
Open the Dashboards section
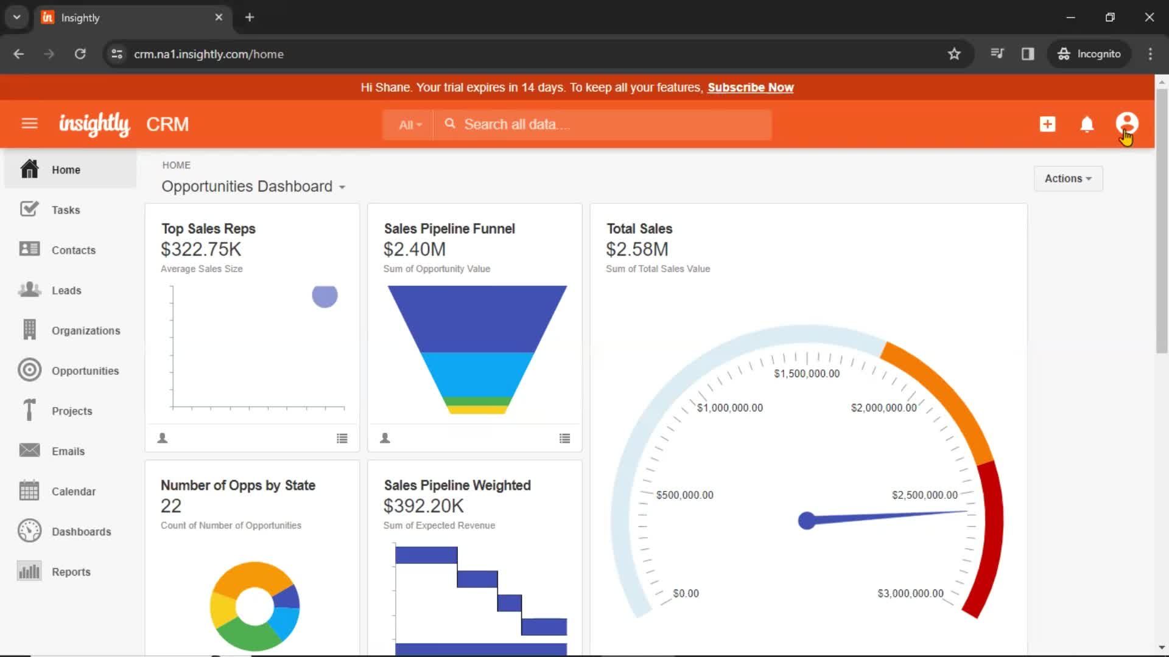(81, 531)
